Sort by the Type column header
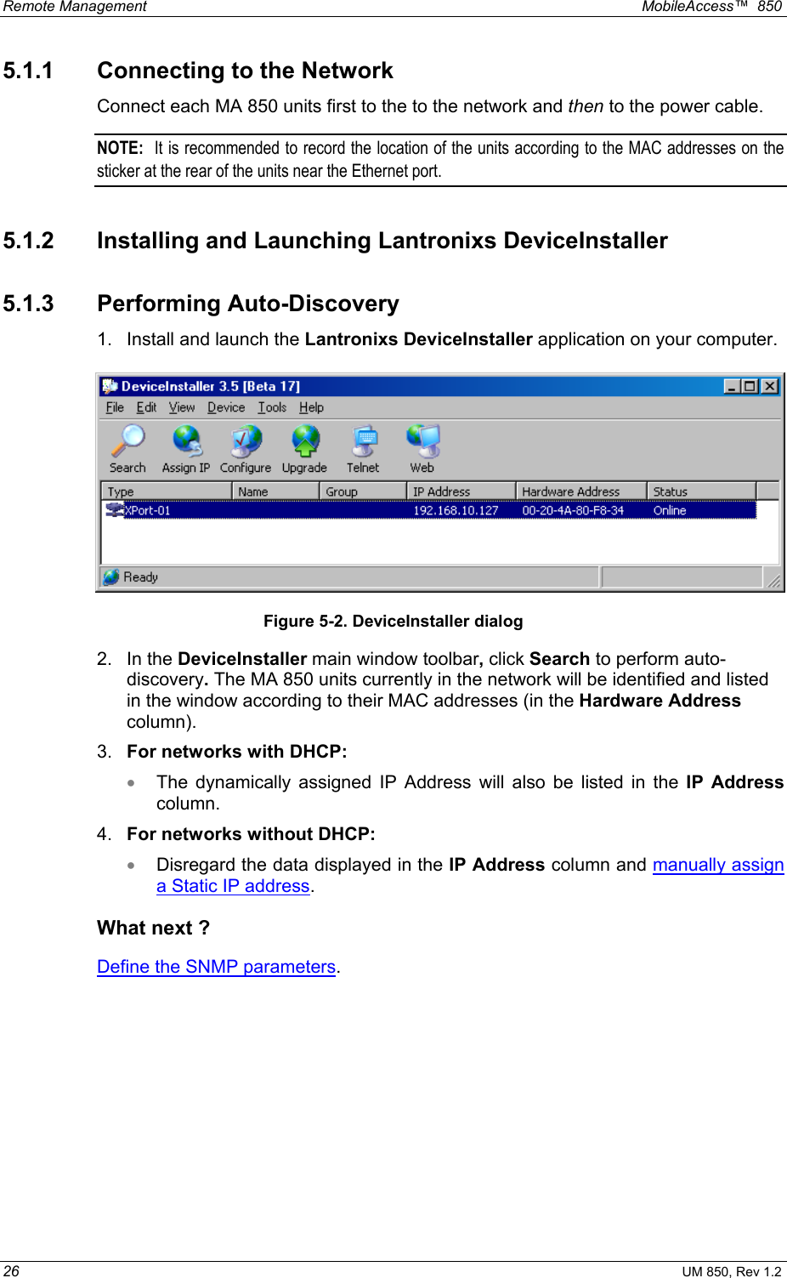 [x=167, y=491]
